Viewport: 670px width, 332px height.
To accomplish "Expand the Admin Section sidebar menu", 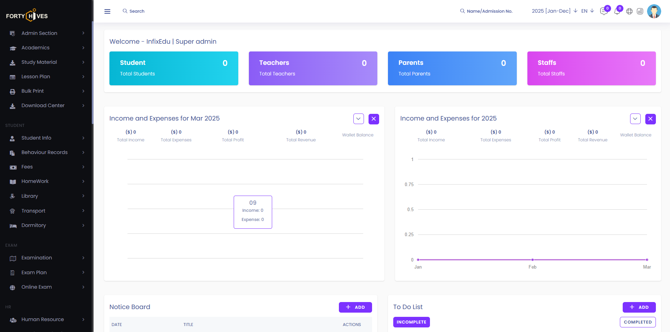I will 46,33.
